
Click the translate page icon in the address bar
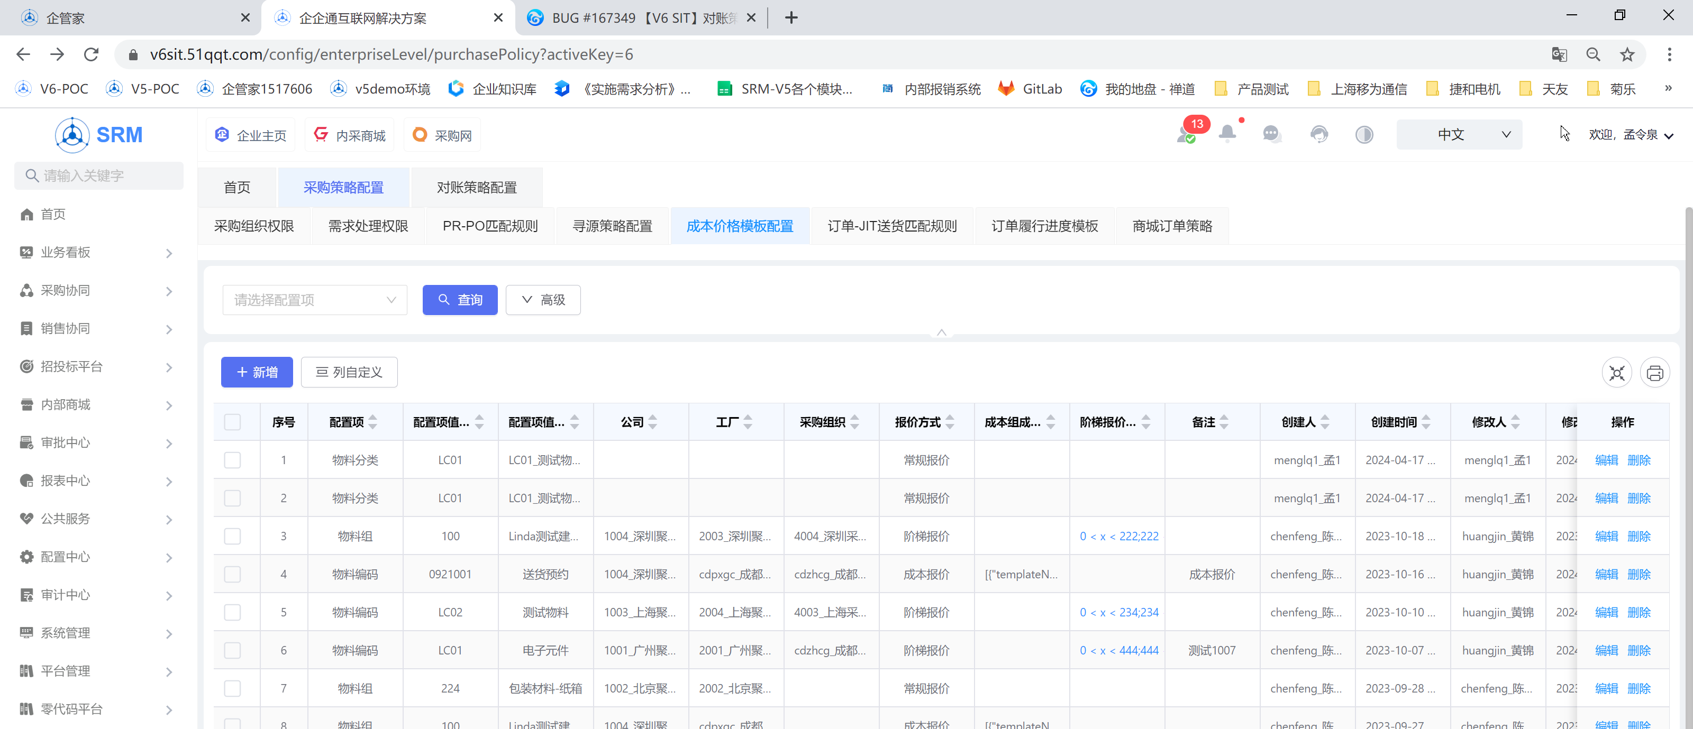(1559, 54)
